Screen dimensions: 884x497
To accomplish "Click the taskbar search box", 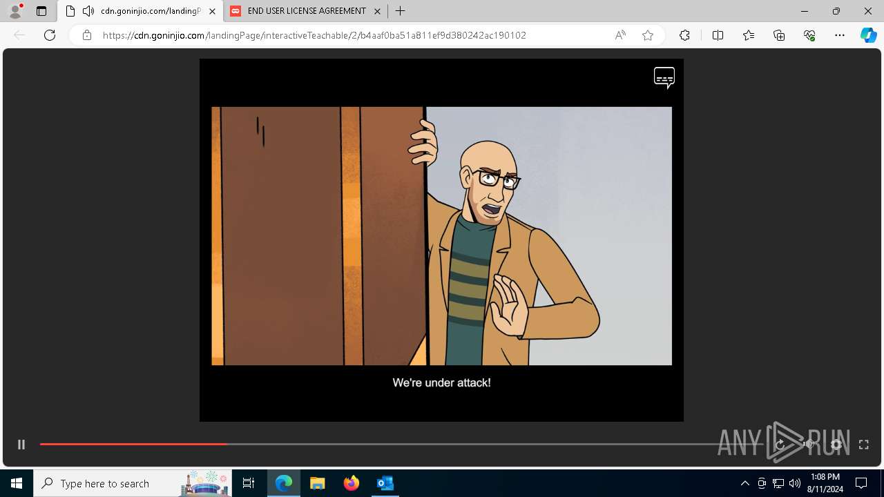I will [134, 483].
